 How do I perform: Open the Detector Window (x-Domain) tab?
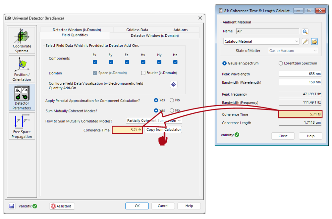pos(155,35)
